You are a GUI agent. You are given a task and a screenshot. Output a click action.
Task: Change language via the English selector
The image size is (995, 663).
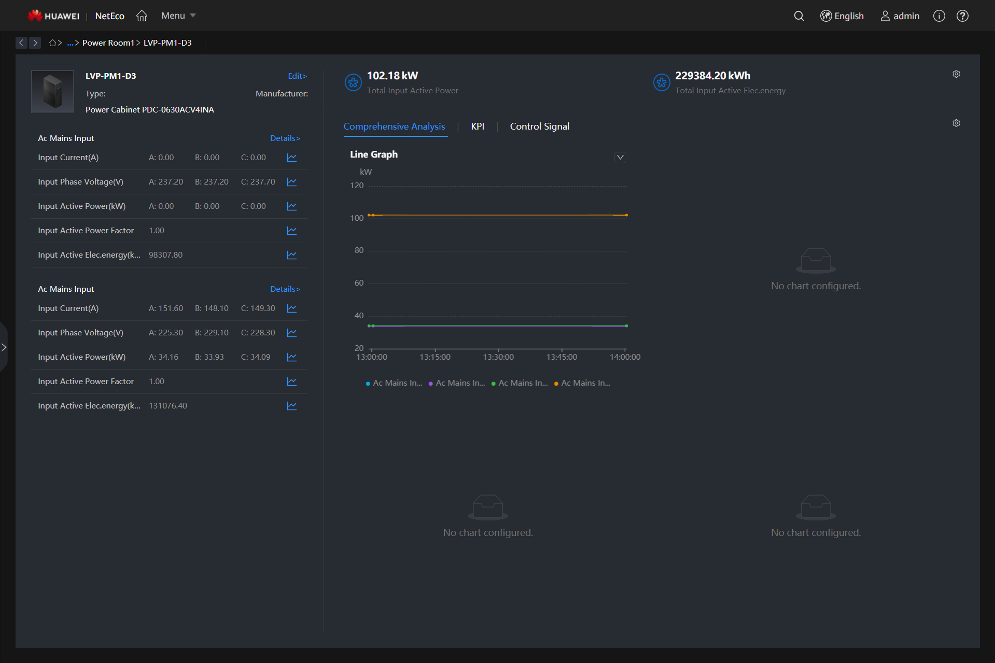click(842, 16)
